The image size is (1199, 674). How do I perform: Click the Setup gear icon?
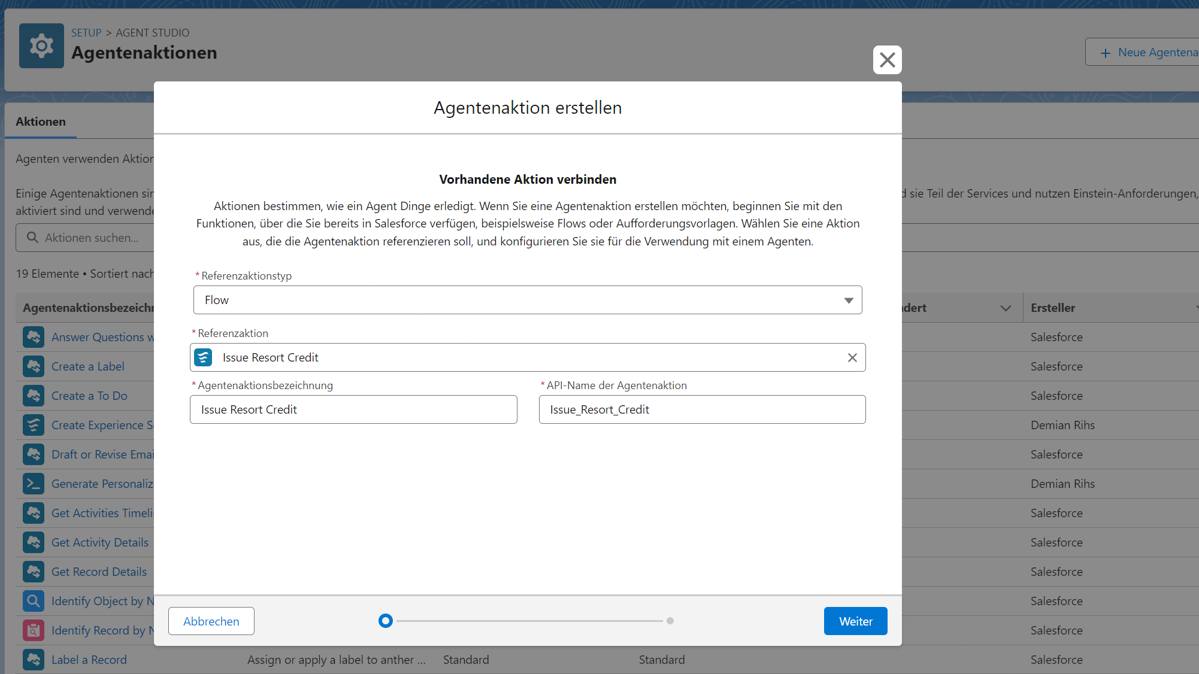(x=41, y=46)
